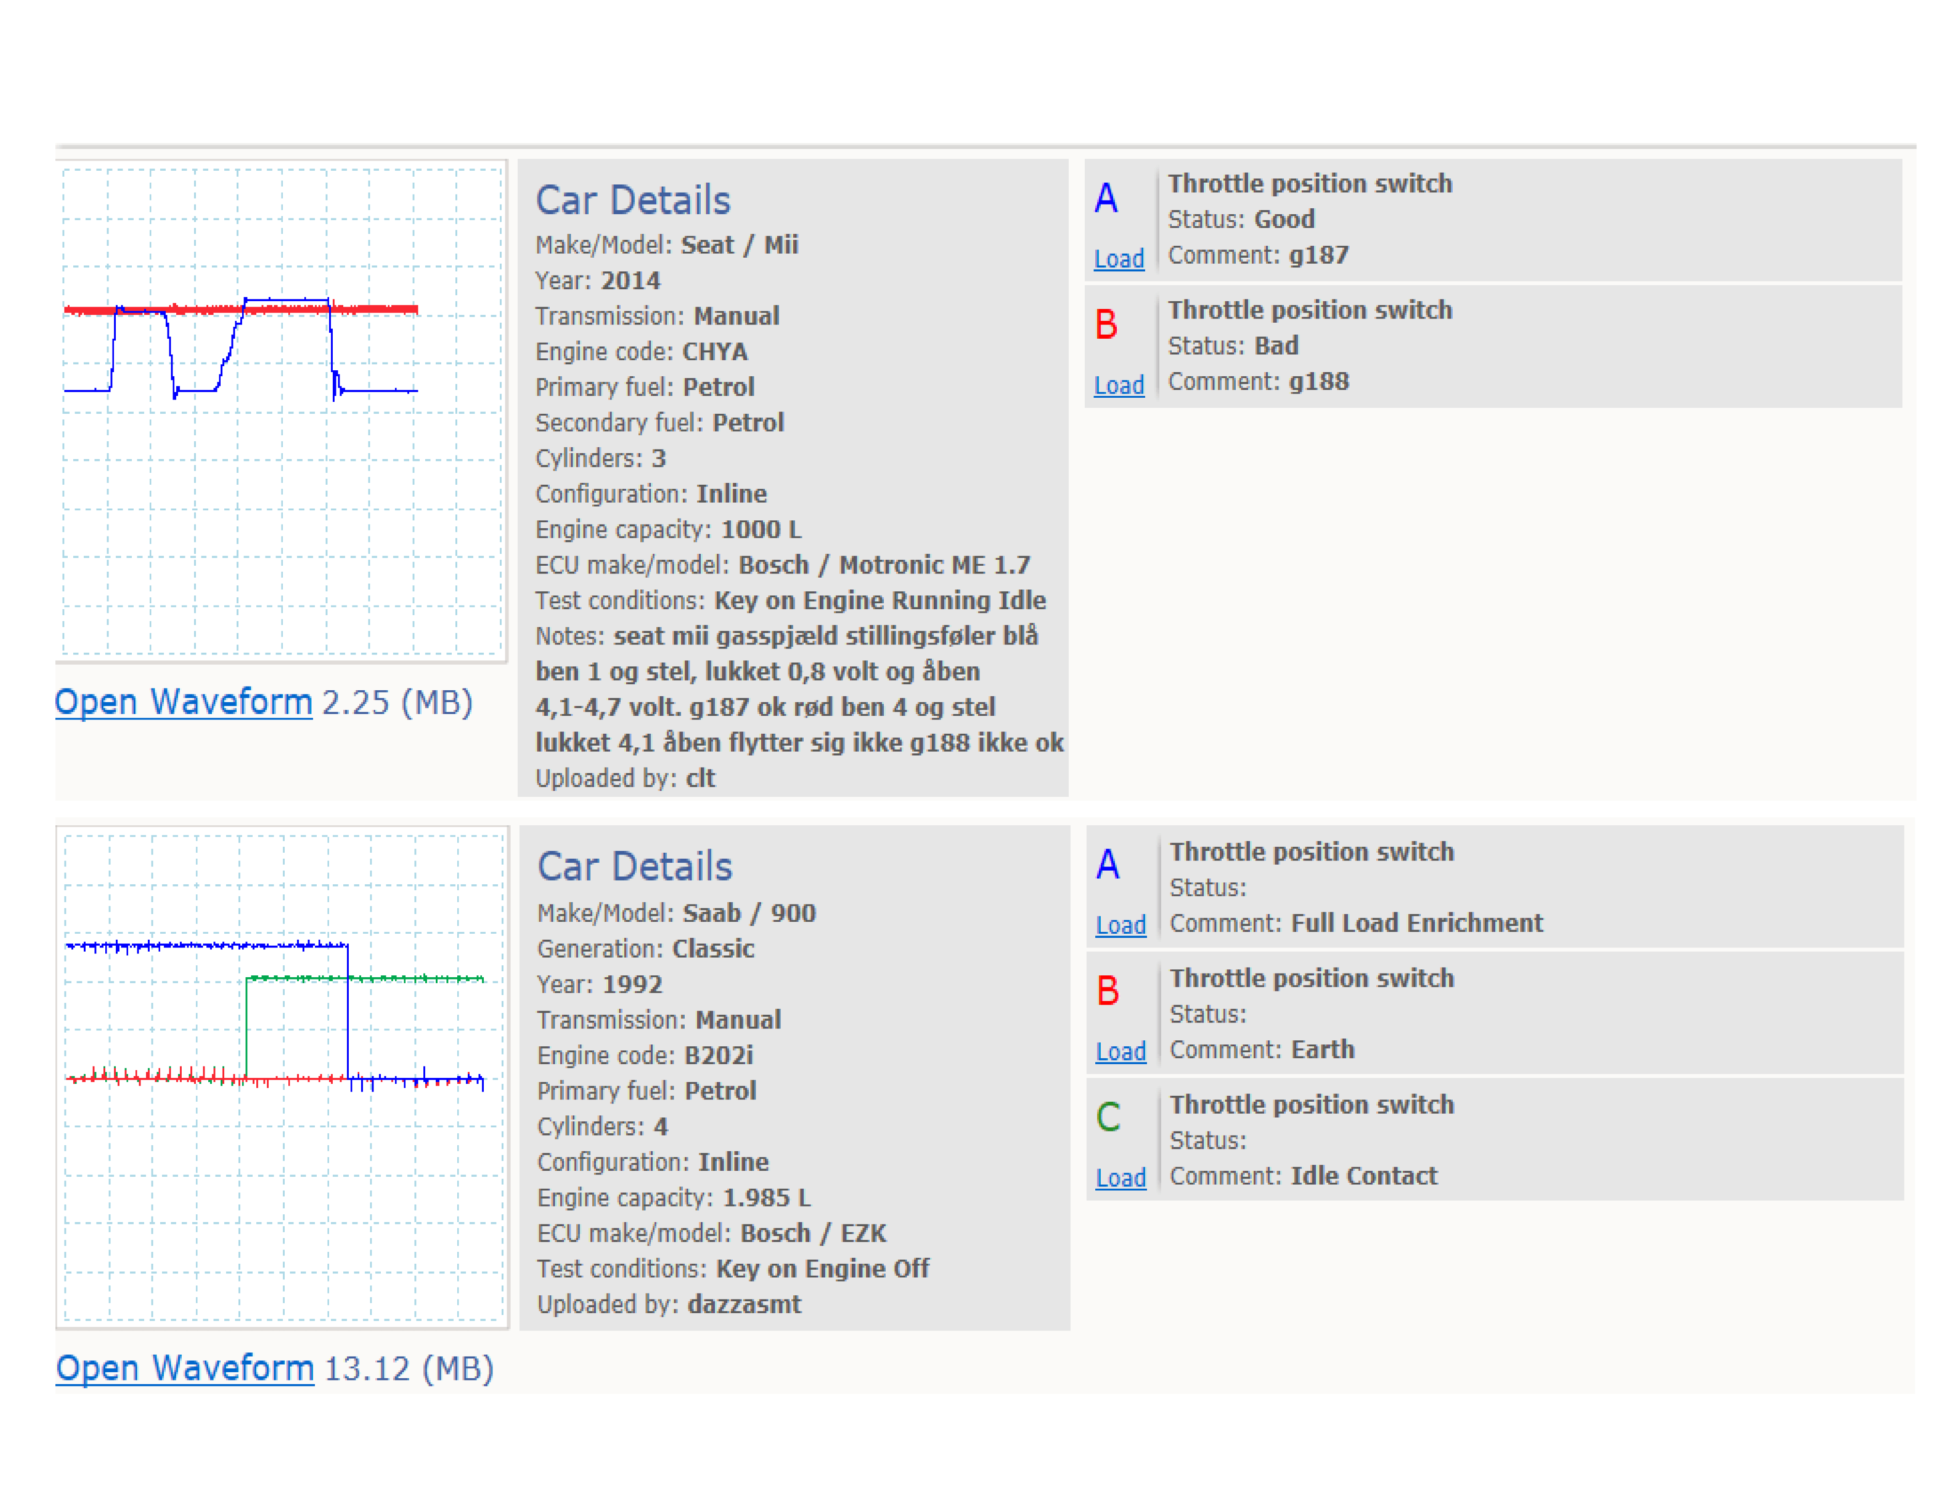Image resolution: width=1953 pixels, height=1499 pixels.
Task: Load channel B with comment g188
Action: (x=1119, y=385)
